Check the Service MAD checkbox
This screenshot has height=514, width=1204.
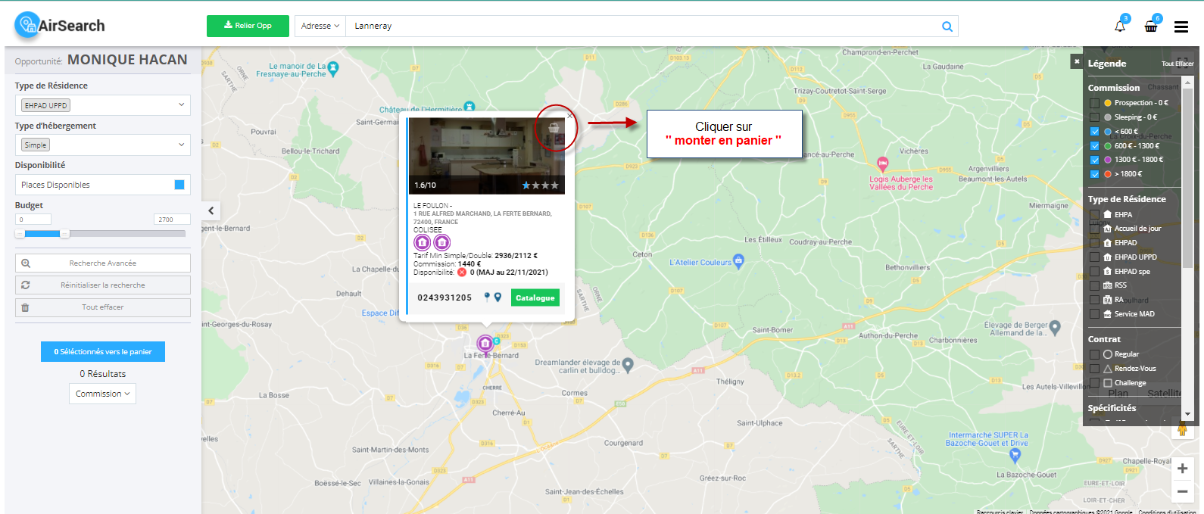(x=1094, y=314)
